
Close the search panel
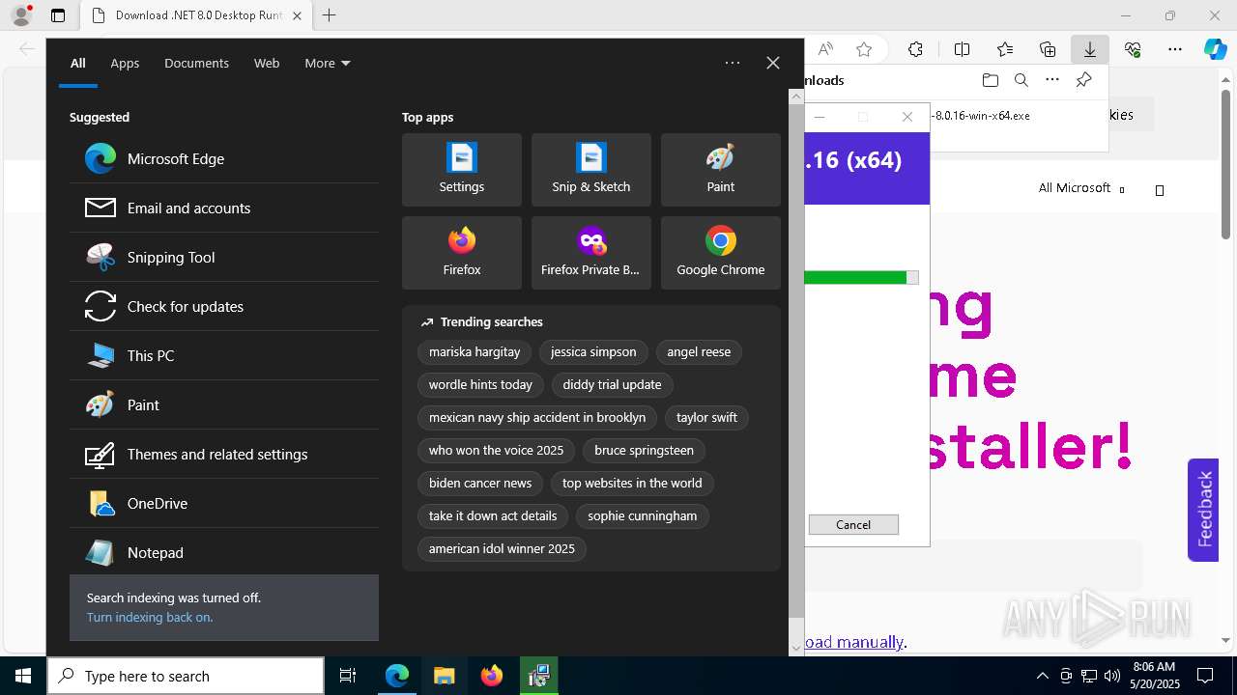[x=773, y=63]
